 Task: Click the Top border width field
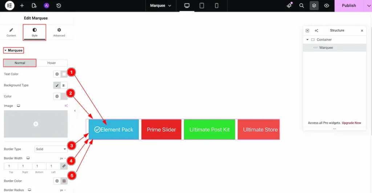11,166
